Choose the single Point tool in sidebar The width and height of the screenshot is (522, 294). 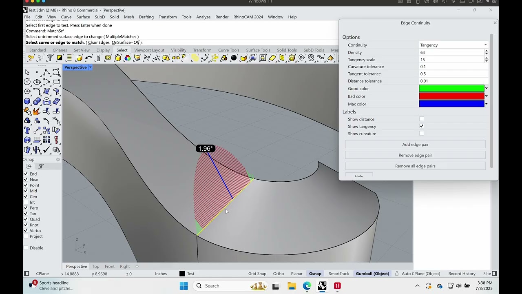[x=37, y=72]
